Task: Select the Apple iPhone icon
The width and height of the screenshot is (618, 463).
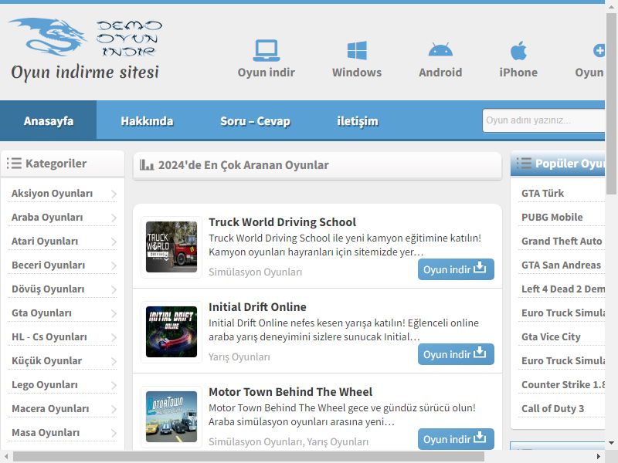Action: click(518, 50)
